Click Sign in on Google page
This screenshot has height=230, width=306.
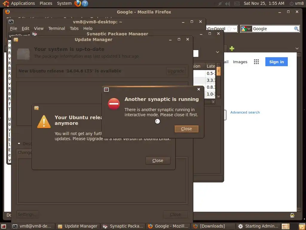pos(276,62)
